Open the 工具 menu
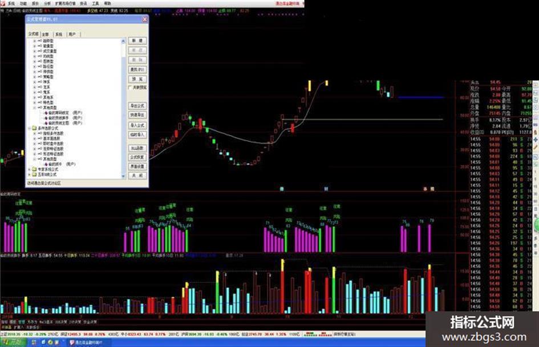This screenshot has width=539, height=347. click(95, 3)
